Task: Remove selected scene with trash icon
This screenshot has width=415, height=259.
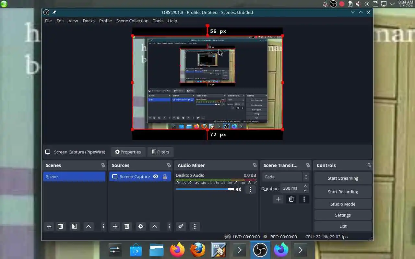Action: coord(61,227)
